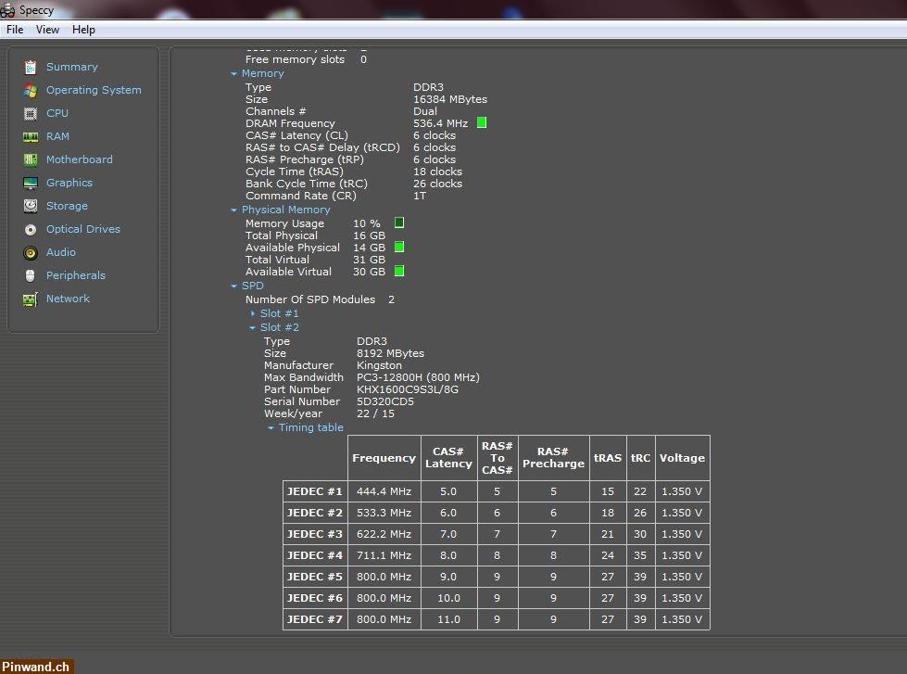907x674 pixels.
Task: Collapse the Timing table section
Action: click(271, 427)
